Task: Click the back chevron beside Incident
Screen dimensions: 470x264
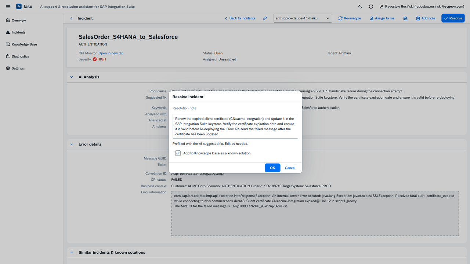Action: 71,18
